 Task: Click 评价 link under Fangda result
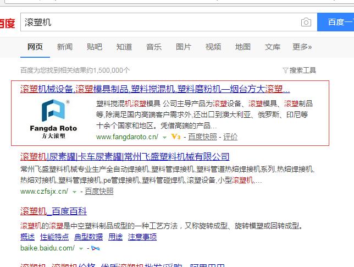(x=230, y=137)
